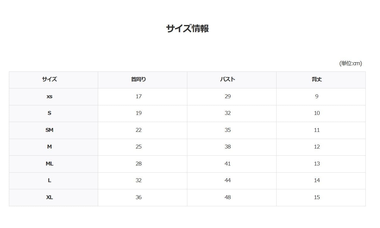Select the 背丈 column header
This screenshot has width=380, height=228.
point(317,79)
